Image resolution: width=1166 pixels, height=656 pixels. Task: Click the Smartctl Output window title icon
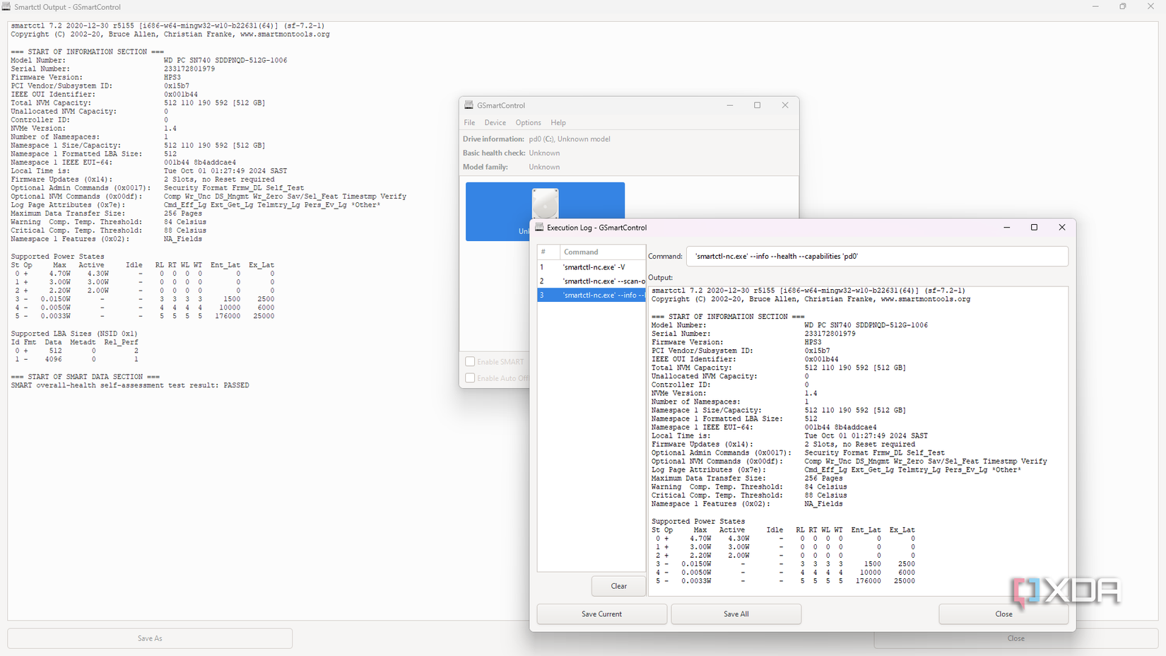click(6, 7)
